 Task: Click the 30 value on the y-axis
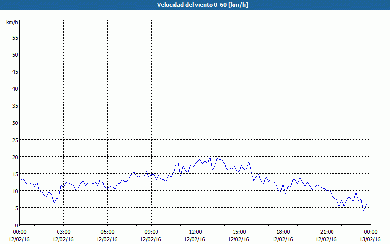(x=15, y=123)
